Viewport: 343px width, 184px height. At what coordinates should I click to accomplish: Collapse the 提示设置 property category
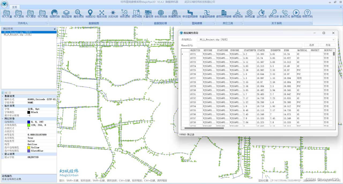3,154
